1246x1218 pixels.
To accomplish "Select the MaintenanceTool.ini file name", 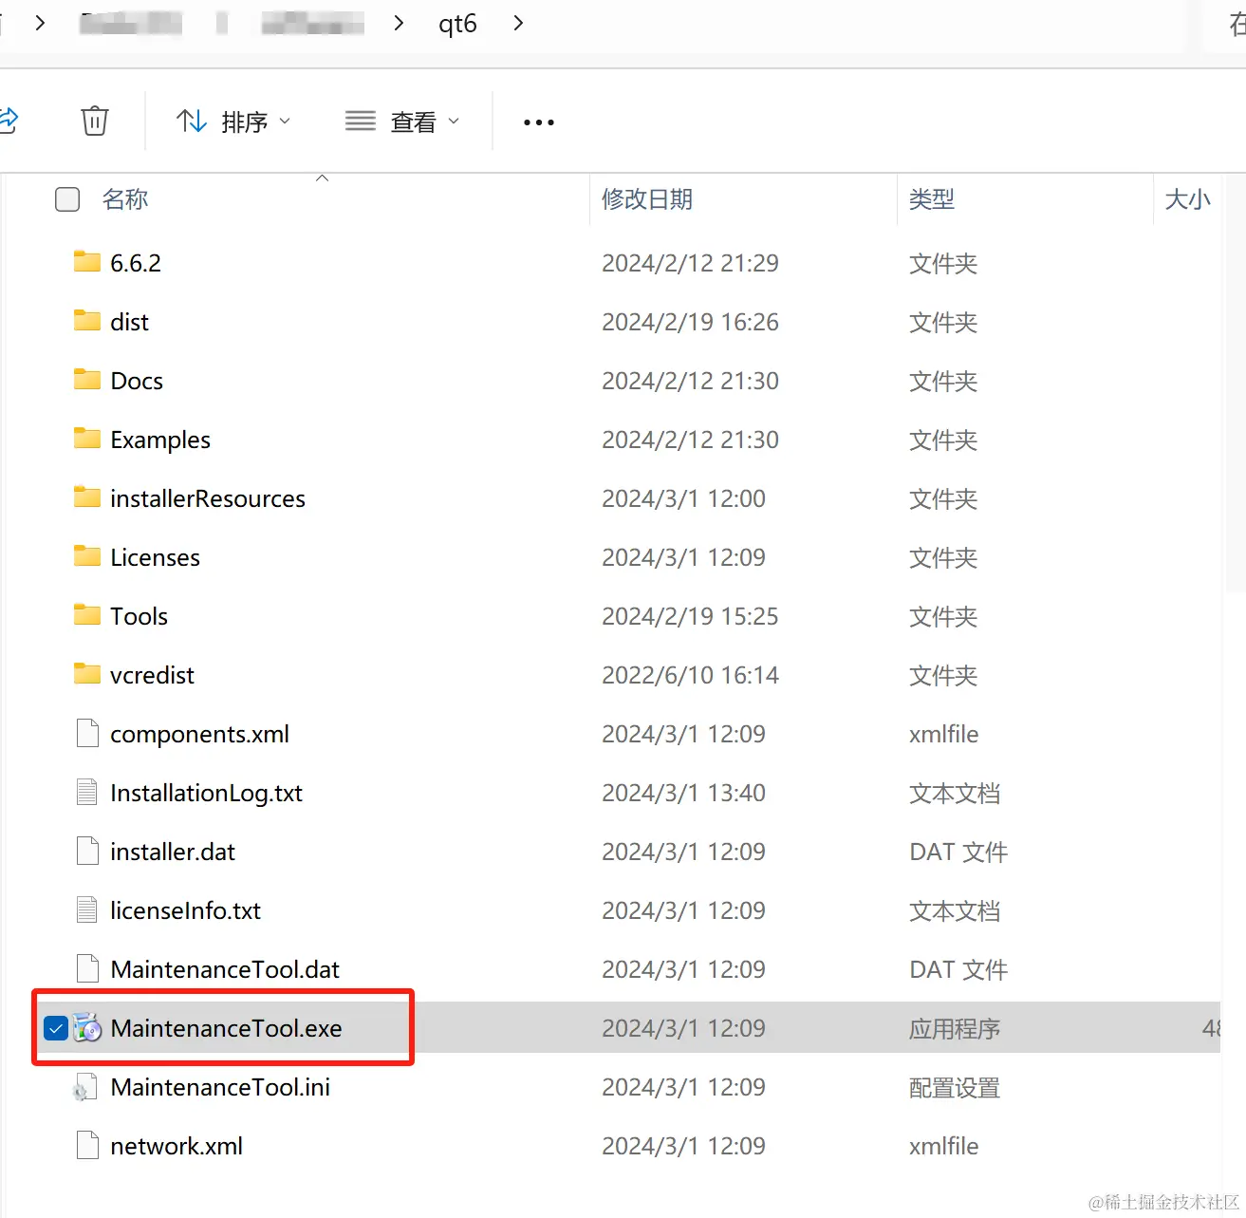I will coord(220,1087).
